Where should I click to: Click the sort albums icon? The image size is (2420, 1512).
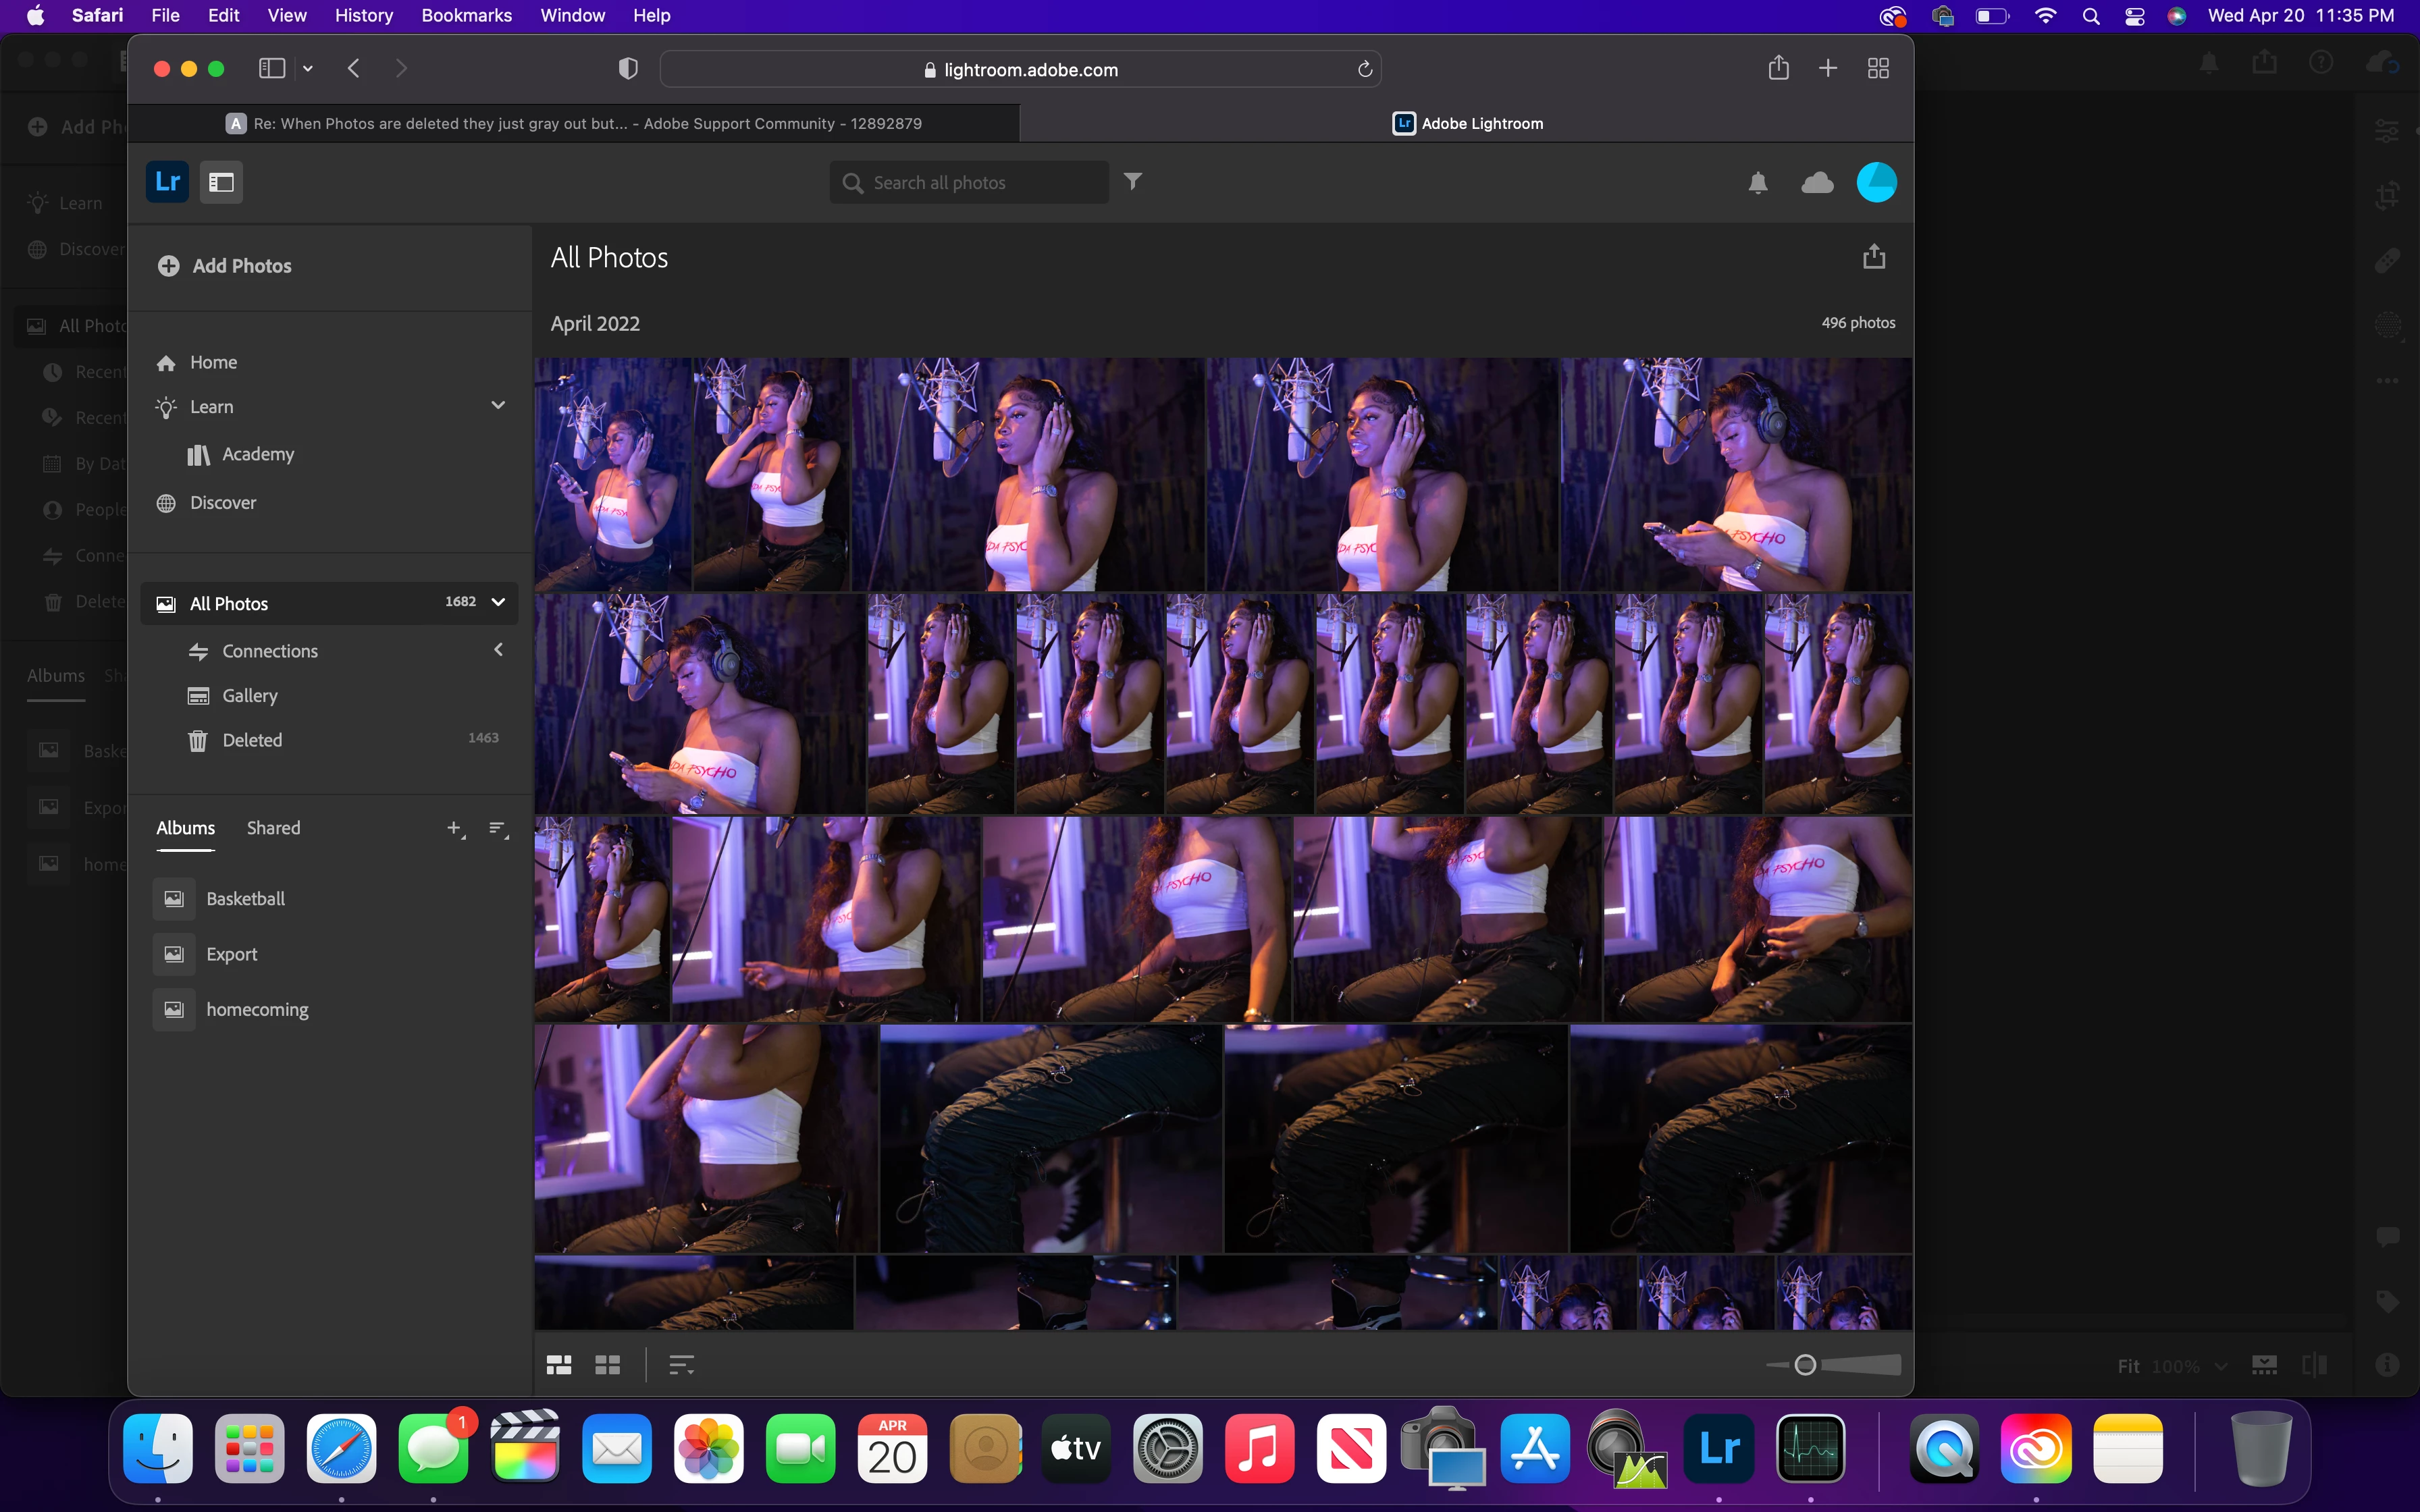click(x=498, y=828)
